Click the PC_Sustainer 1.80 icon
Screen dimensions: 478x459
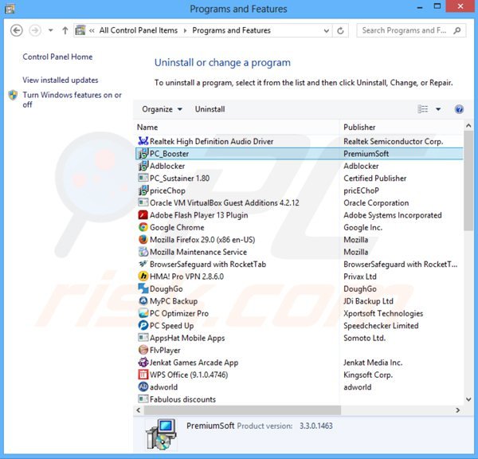[143, 178]
